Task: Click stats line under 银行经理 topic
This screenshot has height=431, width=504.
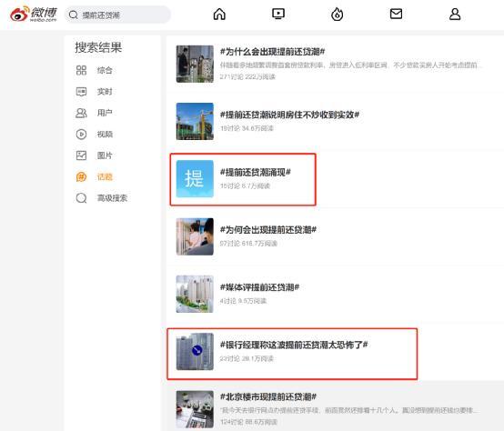Action: (247, 358)
